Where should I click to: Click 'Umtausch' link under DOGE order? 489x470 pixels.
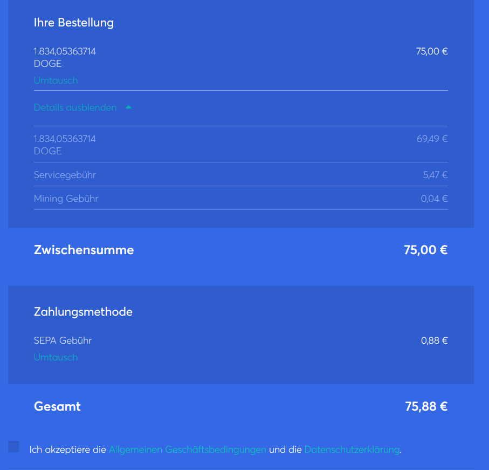(x=56, y=80)
